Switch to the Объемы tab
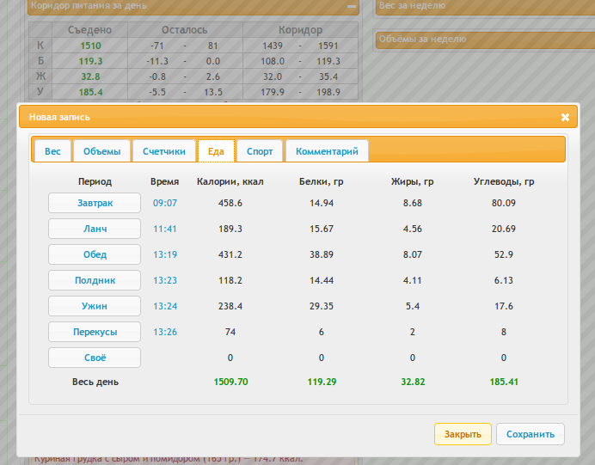 (x=102, y=151)
